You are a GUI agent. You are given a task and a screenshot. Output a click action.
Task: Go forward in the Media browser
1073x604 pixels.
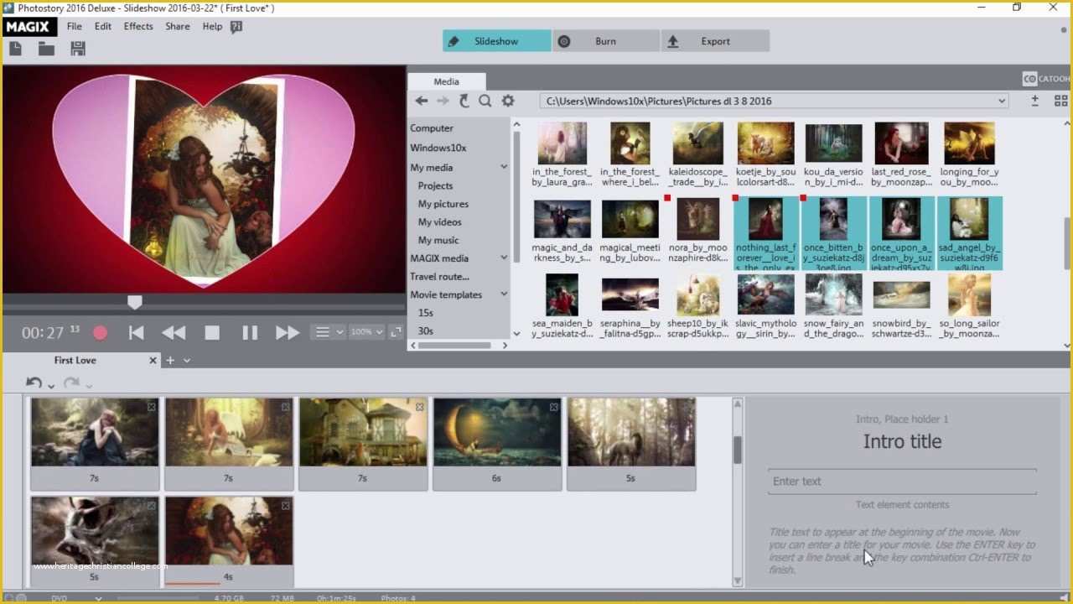point(443,101)
